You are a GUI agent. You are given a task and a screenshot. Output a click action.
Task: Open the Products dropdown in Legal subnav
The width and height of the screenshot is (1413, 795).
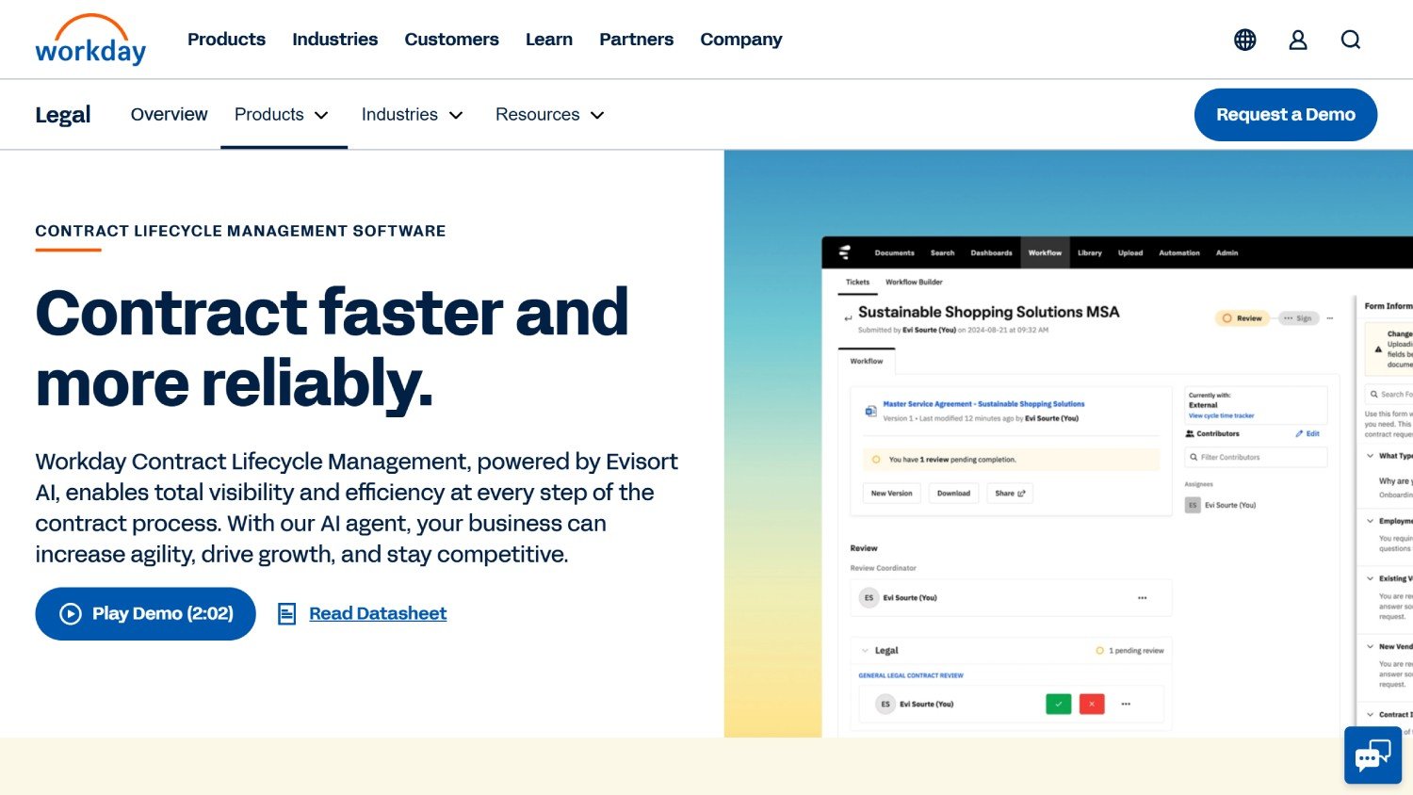283,114
